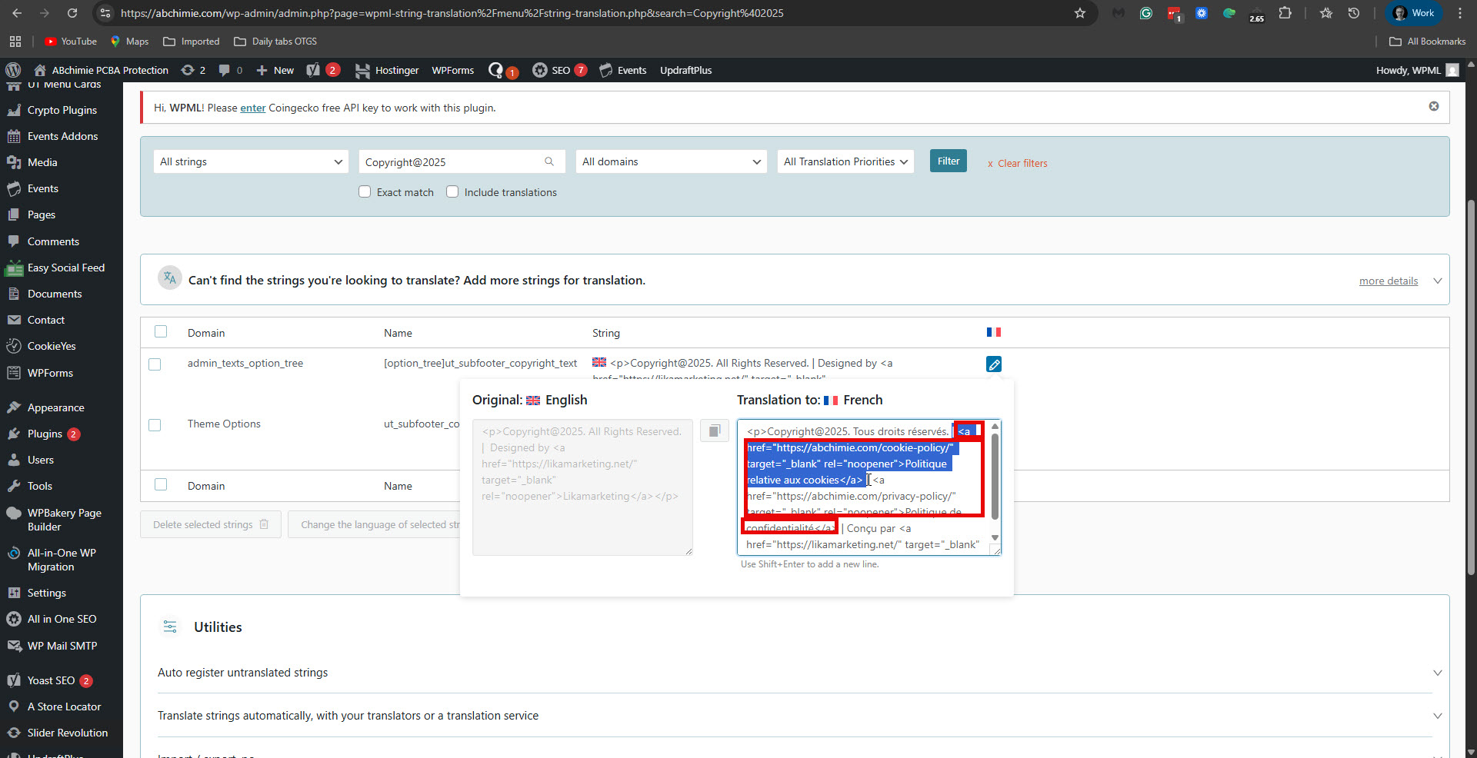Viewport: 1477px width, 758px height.
Task: Expand Auto register untranslated strings section
Action: click(1436, 673)
